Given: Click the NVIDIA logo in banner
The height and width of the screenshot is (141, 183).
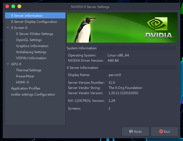Looking at the screenshot, I should (x=159, y=28).
